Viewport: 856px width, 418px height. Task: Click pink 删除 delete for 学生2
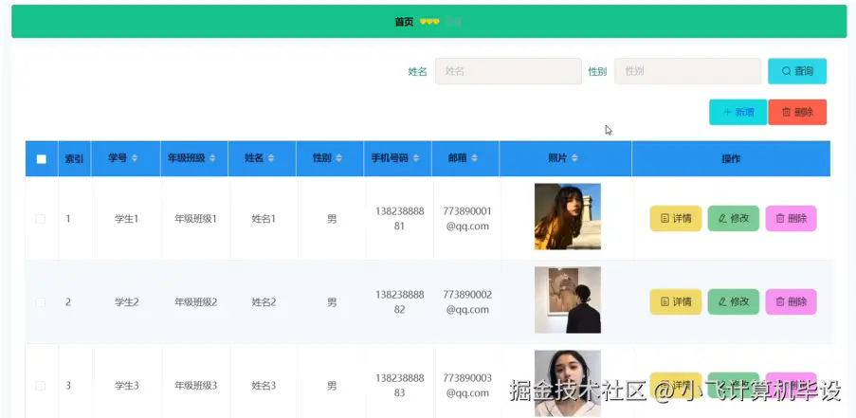point(791,301)
